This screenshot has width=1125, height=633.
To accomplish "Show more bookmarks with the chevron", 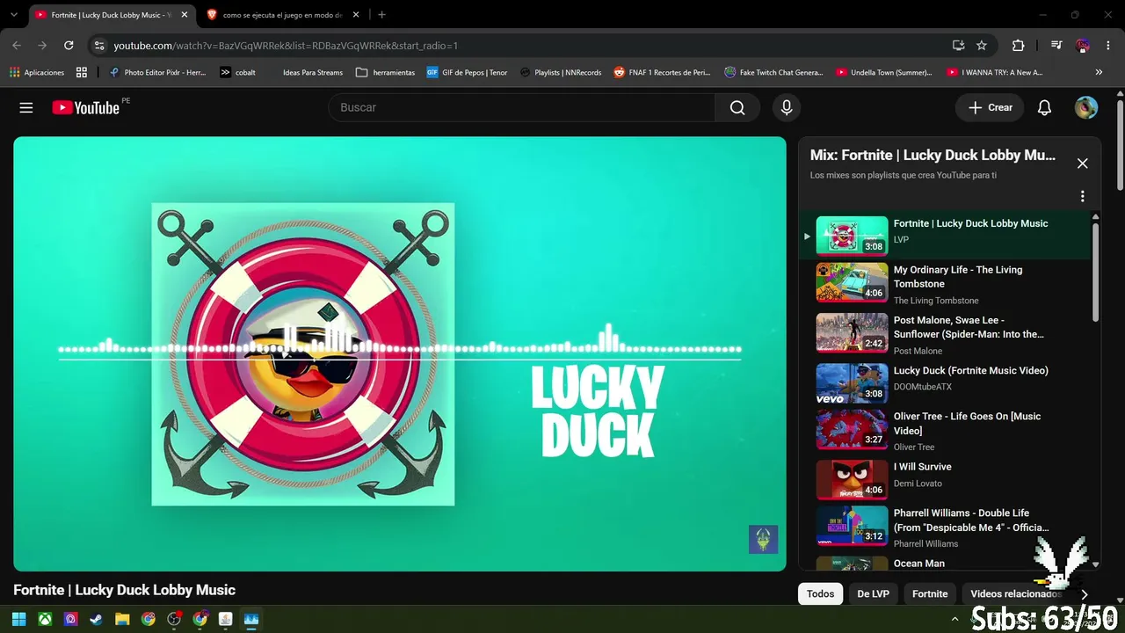I will click(x=1099, y=72).
